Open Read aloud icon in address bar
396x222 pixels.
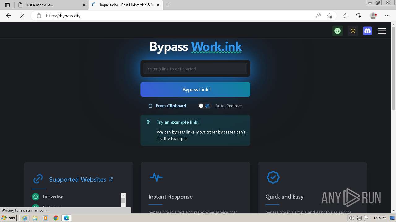318,16
